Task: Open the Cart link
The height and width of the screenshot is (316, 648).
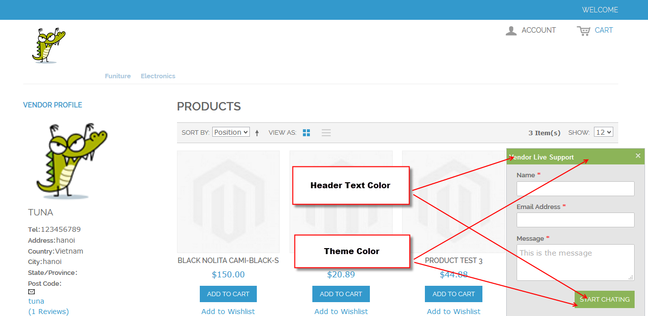Action: 604,30
